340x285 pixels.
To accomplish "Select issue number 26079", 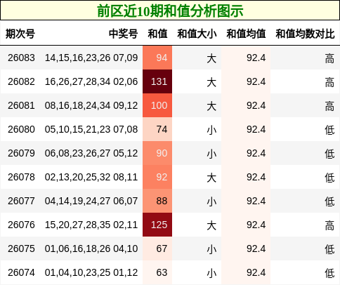I will [21, 153].
